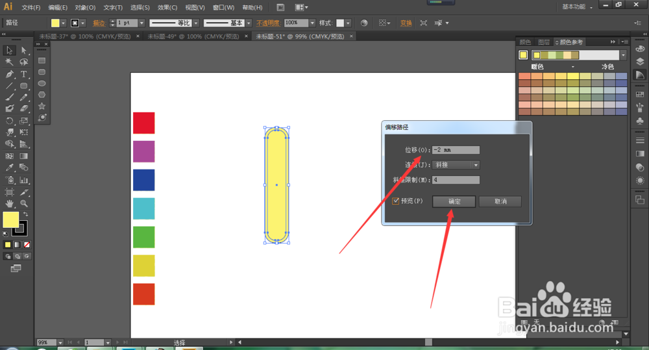Select the Paintbrush tool
This screenshot has height=350, width=649.
pos(9,97)
